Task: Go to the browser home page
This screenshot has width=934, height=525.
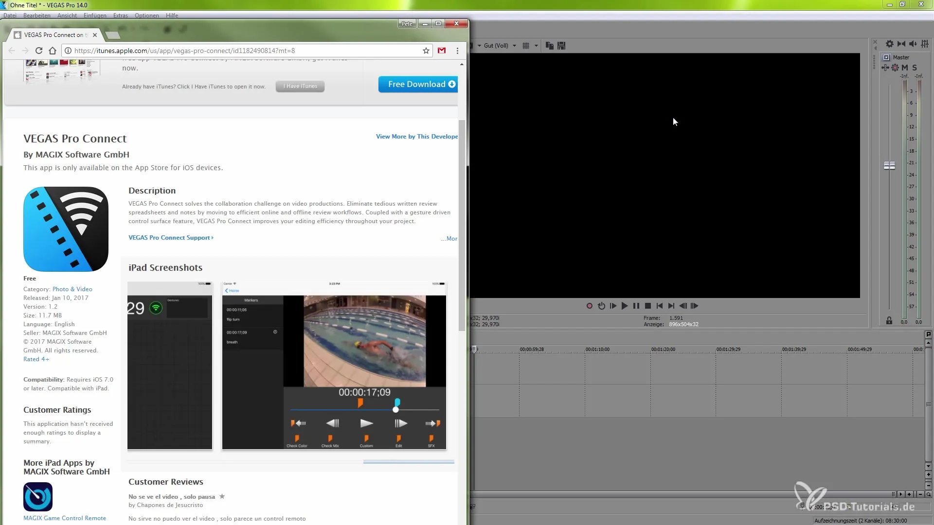Action: tap(53, 51)
